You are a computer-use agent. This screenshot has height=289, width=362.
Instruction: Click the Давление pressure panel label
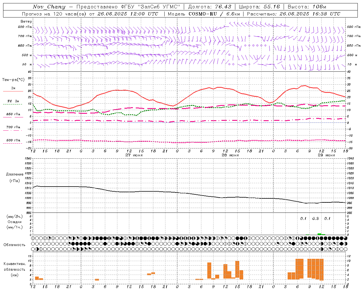tap(15, 174)
